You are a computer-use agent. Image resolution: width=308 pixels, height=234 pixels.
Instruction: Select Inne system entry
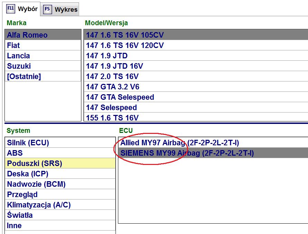(60, 226)
